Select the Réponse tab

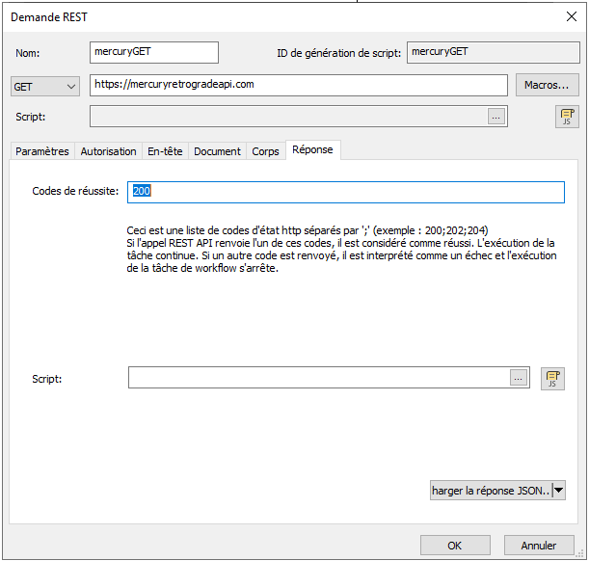tap(312, 150)
